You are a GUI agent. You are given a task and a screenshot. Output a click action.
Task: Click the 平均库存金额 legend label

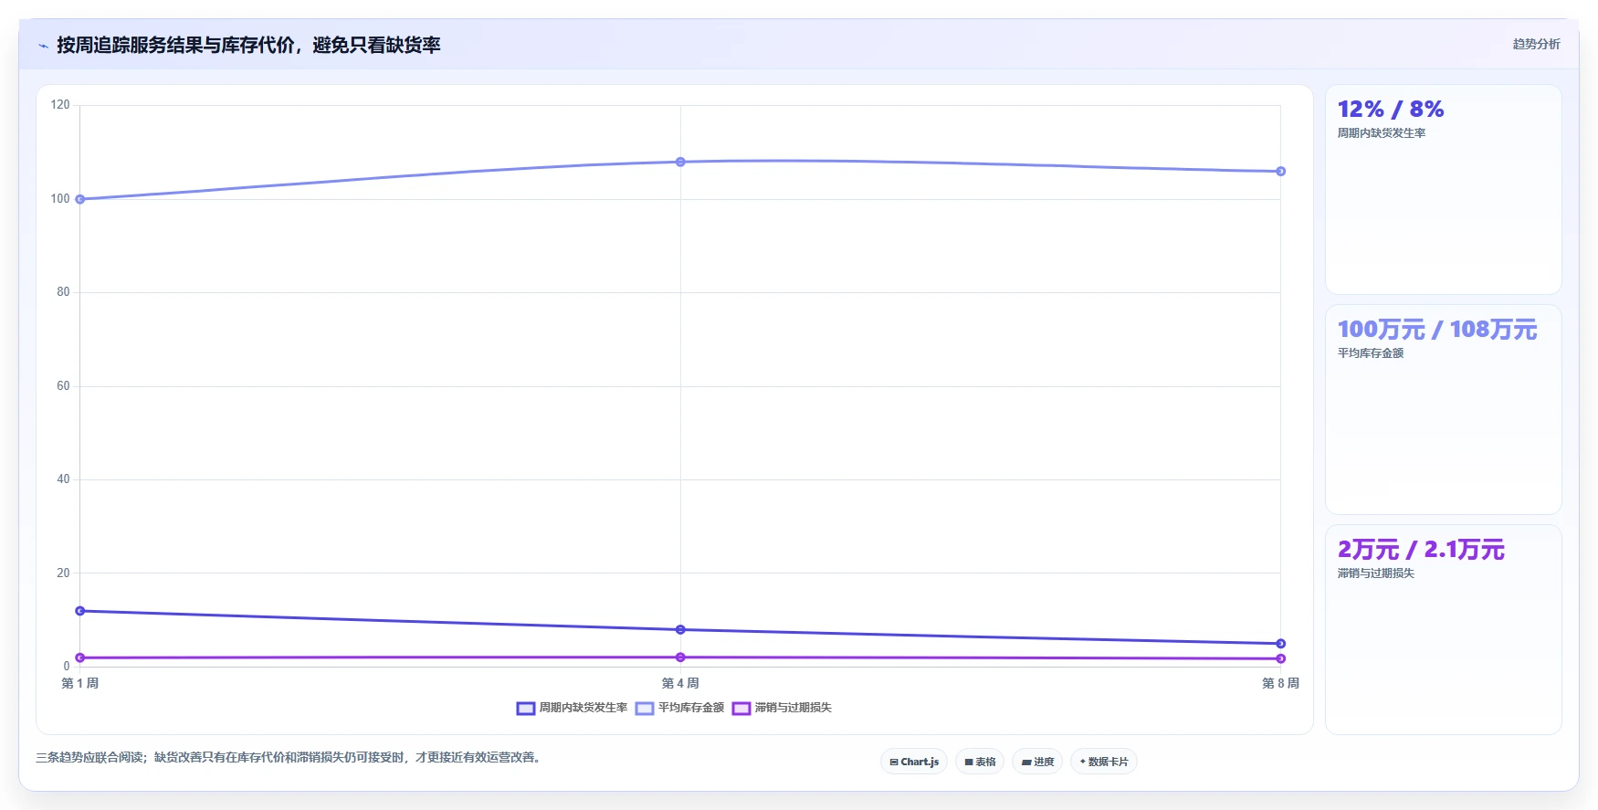(x=691, y=708)
